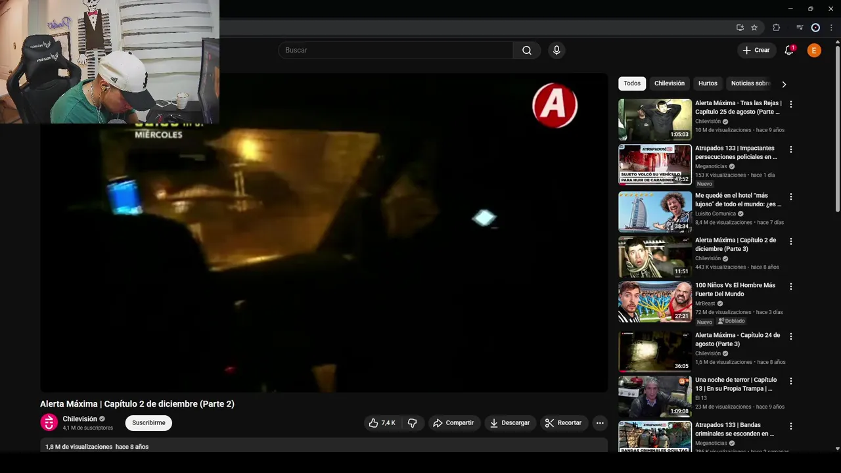Start voice search with microphone icon

557,51
